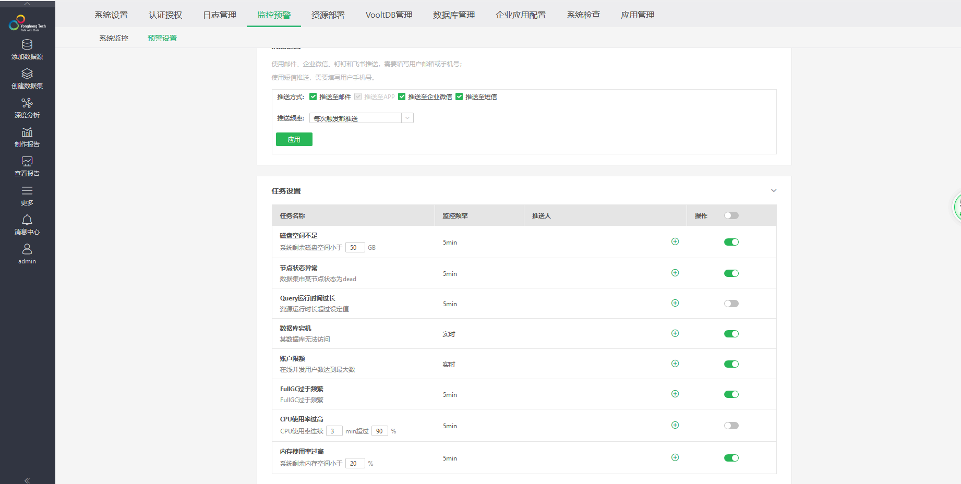Toggle 推送至邮件 checkbox
This screenshot has height=484, width=961.
(313, 96)
